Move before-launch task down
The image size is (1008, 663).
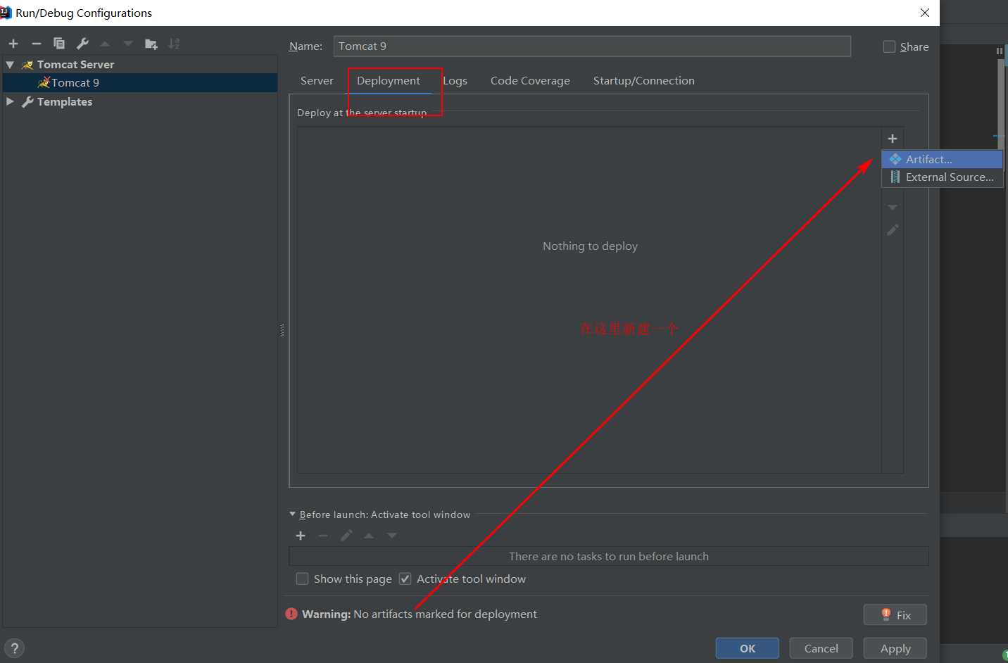[x=392, y=536]
